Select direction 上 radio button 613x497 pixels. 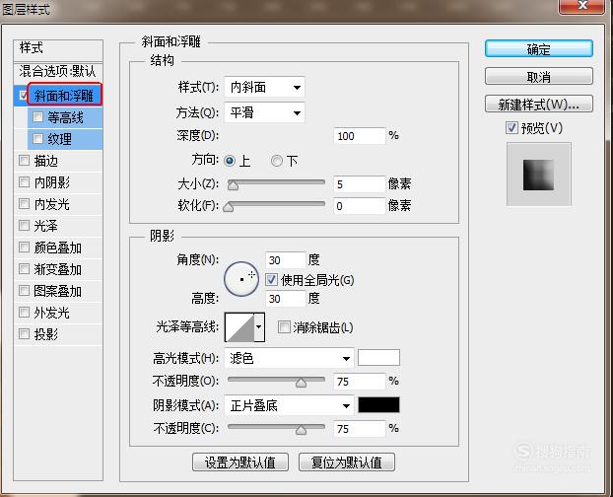coord(230,161)
